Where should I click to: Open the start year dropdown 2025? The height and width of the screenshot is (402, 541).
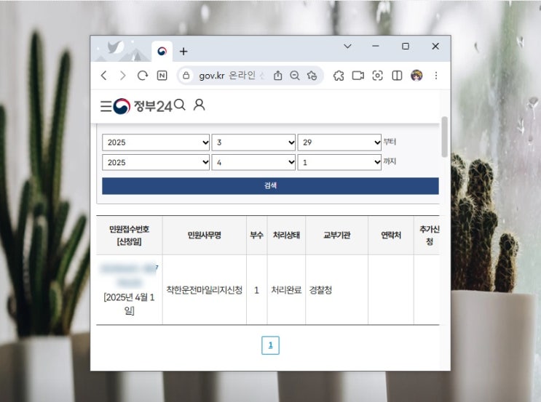coord(156,142)
